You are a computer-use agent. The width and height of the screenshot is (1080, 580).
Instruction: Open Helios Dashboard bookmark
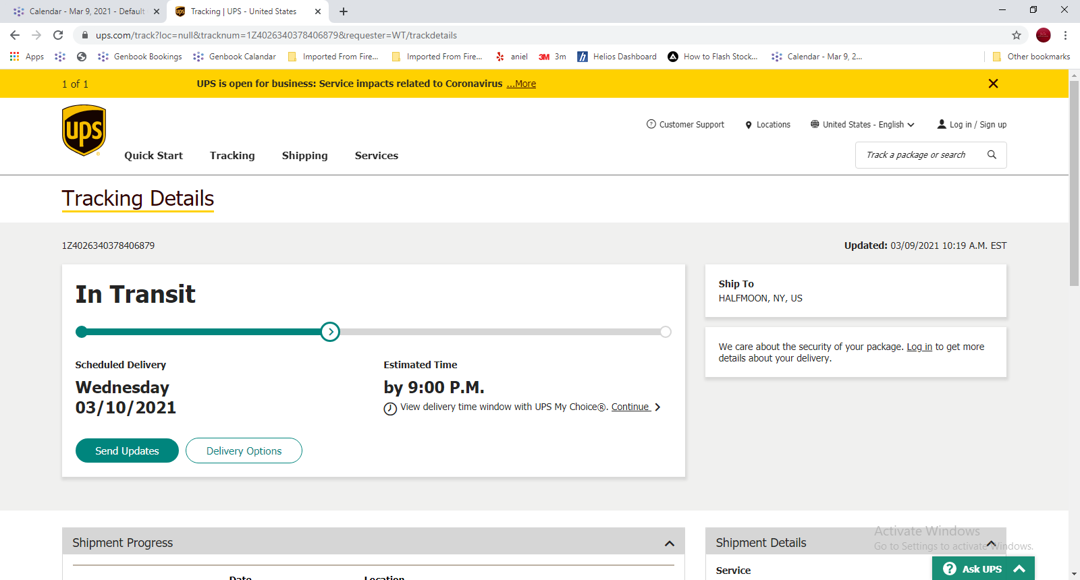tap(617, 57)
